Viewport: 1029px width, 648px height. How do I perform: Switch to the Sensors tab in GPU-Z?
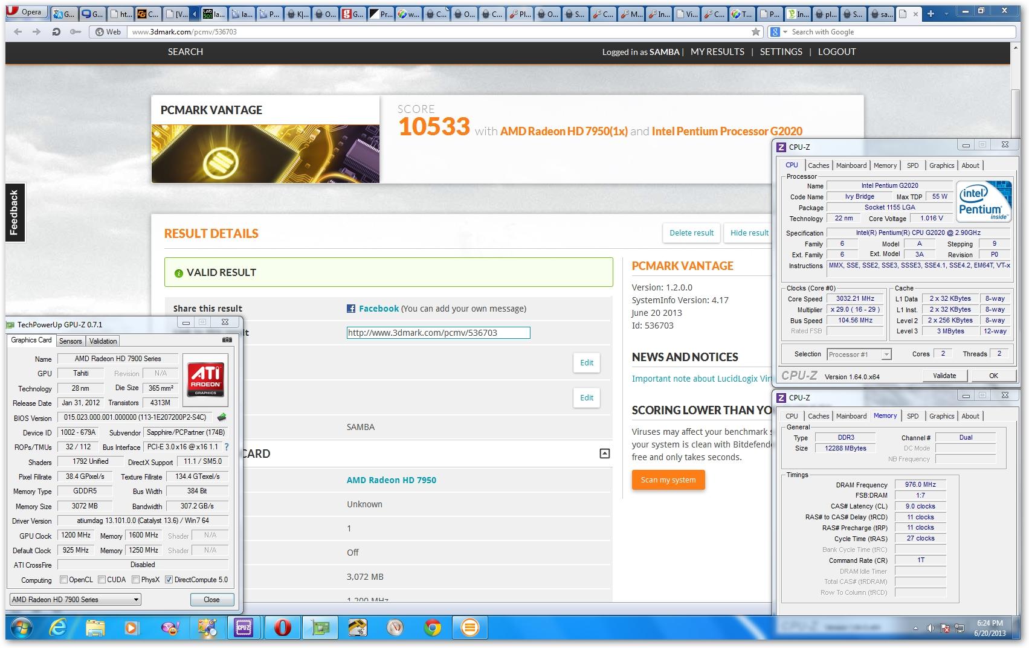70,341
